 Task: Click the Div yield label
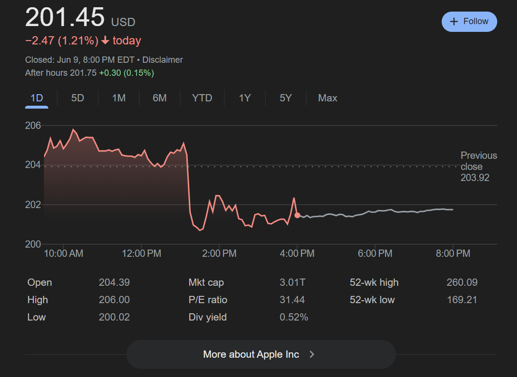pos(208,317)
